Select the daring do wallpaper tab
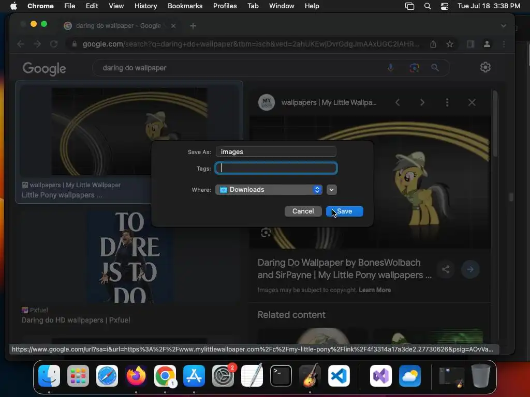 pos(119,26)
